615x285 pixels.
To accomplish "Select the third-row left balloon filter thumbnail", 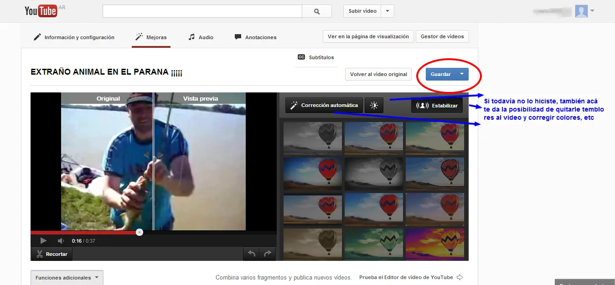I will (313, 209).
